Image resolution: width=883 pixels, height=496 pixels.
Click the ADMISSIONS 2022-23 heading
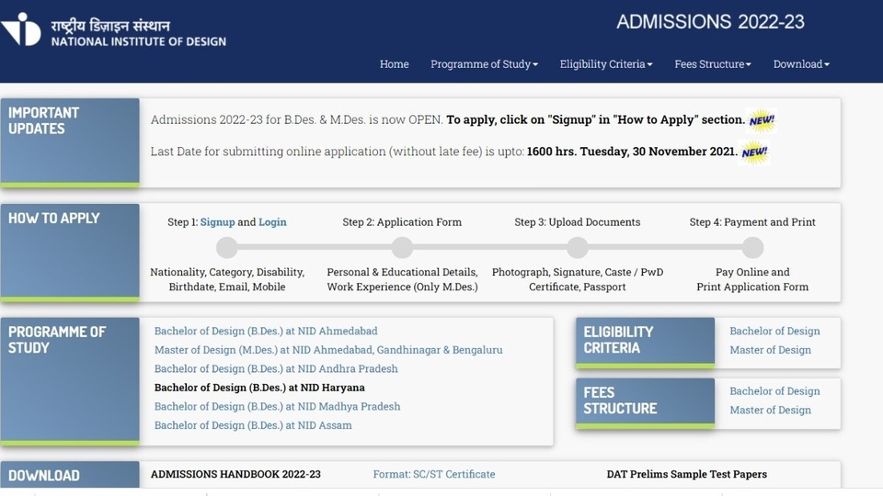[710, 22]
